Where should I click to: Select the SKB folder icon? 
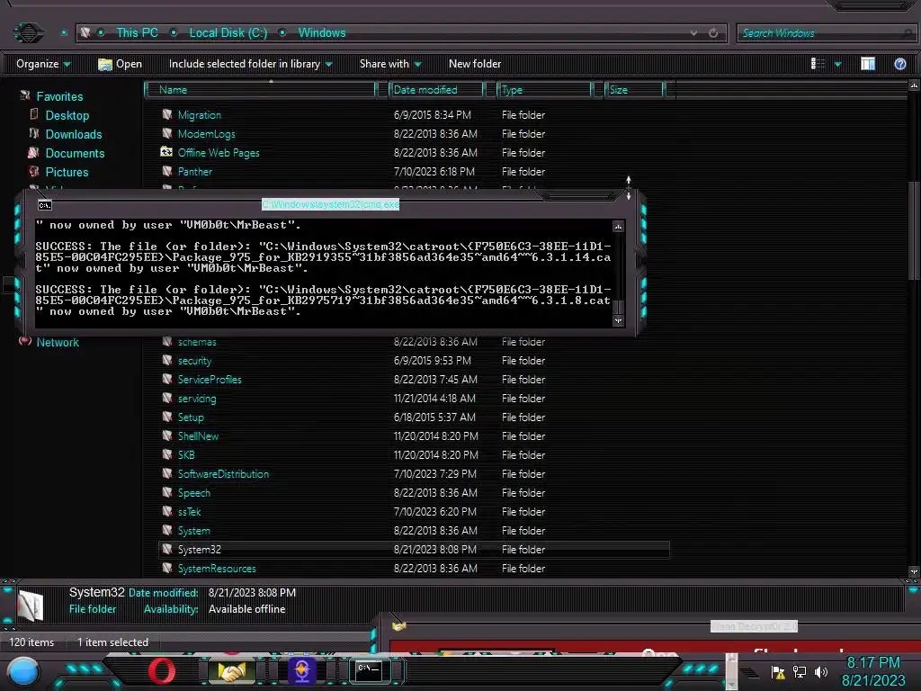167,454
